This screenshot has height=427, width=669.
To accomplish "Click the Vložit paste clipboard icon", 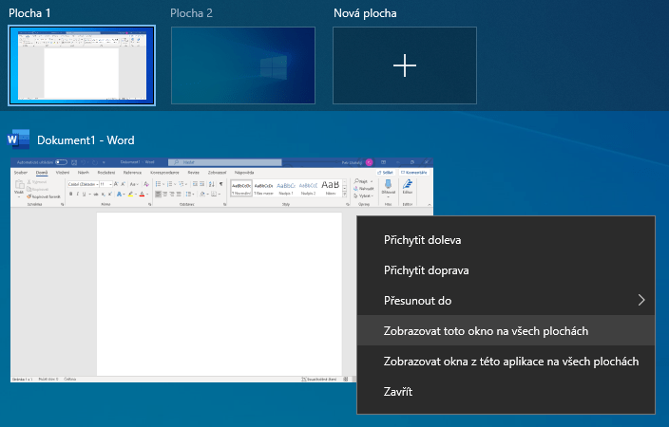I will click(18, 188).
